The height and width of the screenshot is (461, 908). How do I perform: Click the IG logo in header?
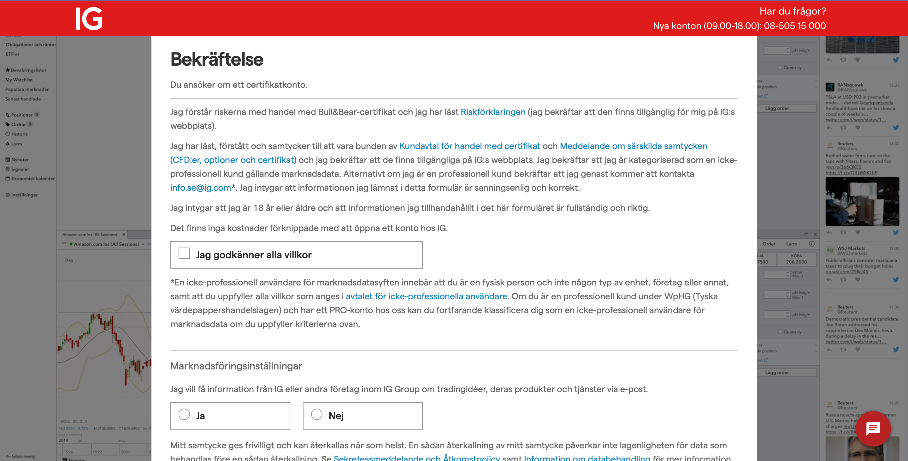click(x=88, y=19)
